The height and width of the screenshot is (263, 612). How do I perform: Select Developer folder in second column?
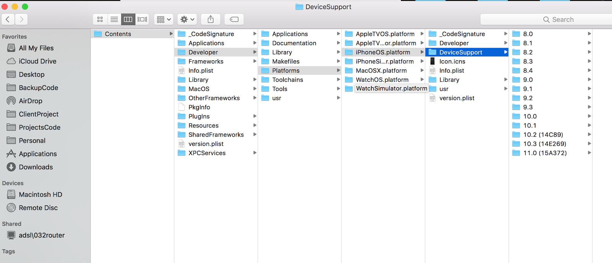pyautogui.click(x=216, y=52)
